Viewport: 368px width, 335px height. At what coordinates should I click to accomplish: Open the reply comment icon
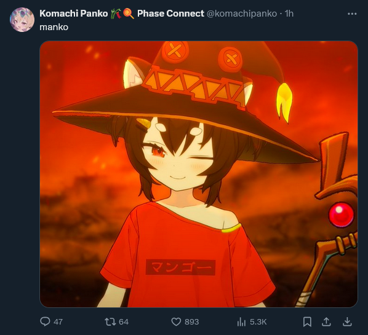pyautogui.click(x=45, y=321)
